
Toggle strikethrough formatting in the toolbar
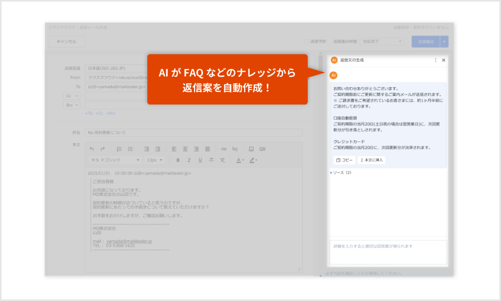coord(211,160)
